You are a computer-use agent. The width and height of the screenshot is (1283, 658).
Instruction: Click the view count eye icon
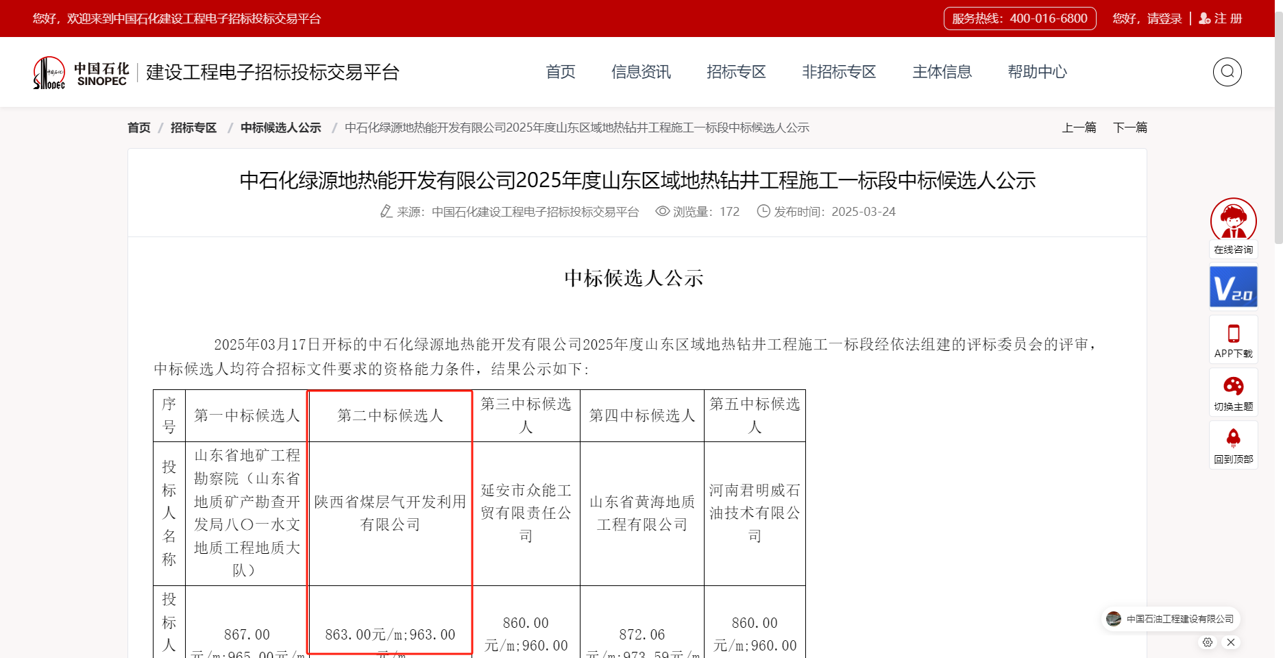662,211
